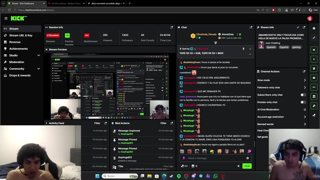Open Slow mode options arrow

tap(305, 80)
